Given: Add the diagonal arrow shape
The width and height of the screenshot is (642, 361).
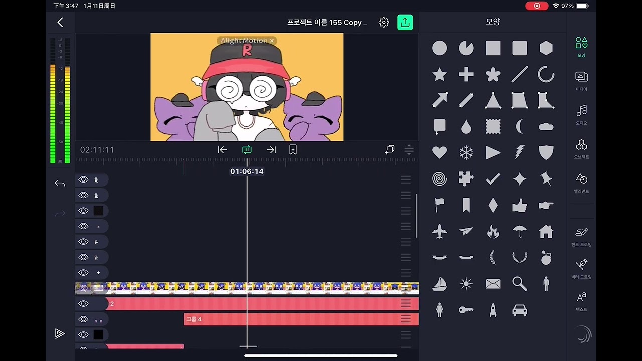Looking at the screenshot, I should pyautogui.click(x=439, y=100).
